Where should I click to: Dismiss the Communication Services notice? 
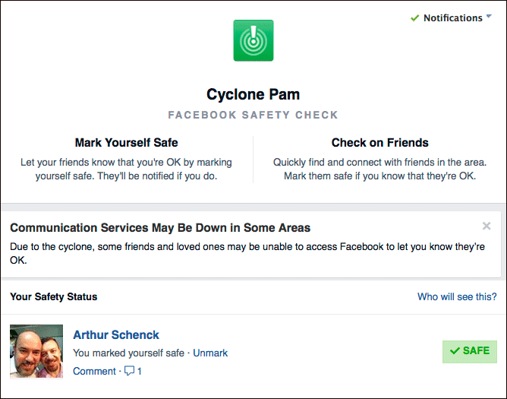tap(487, 226)
